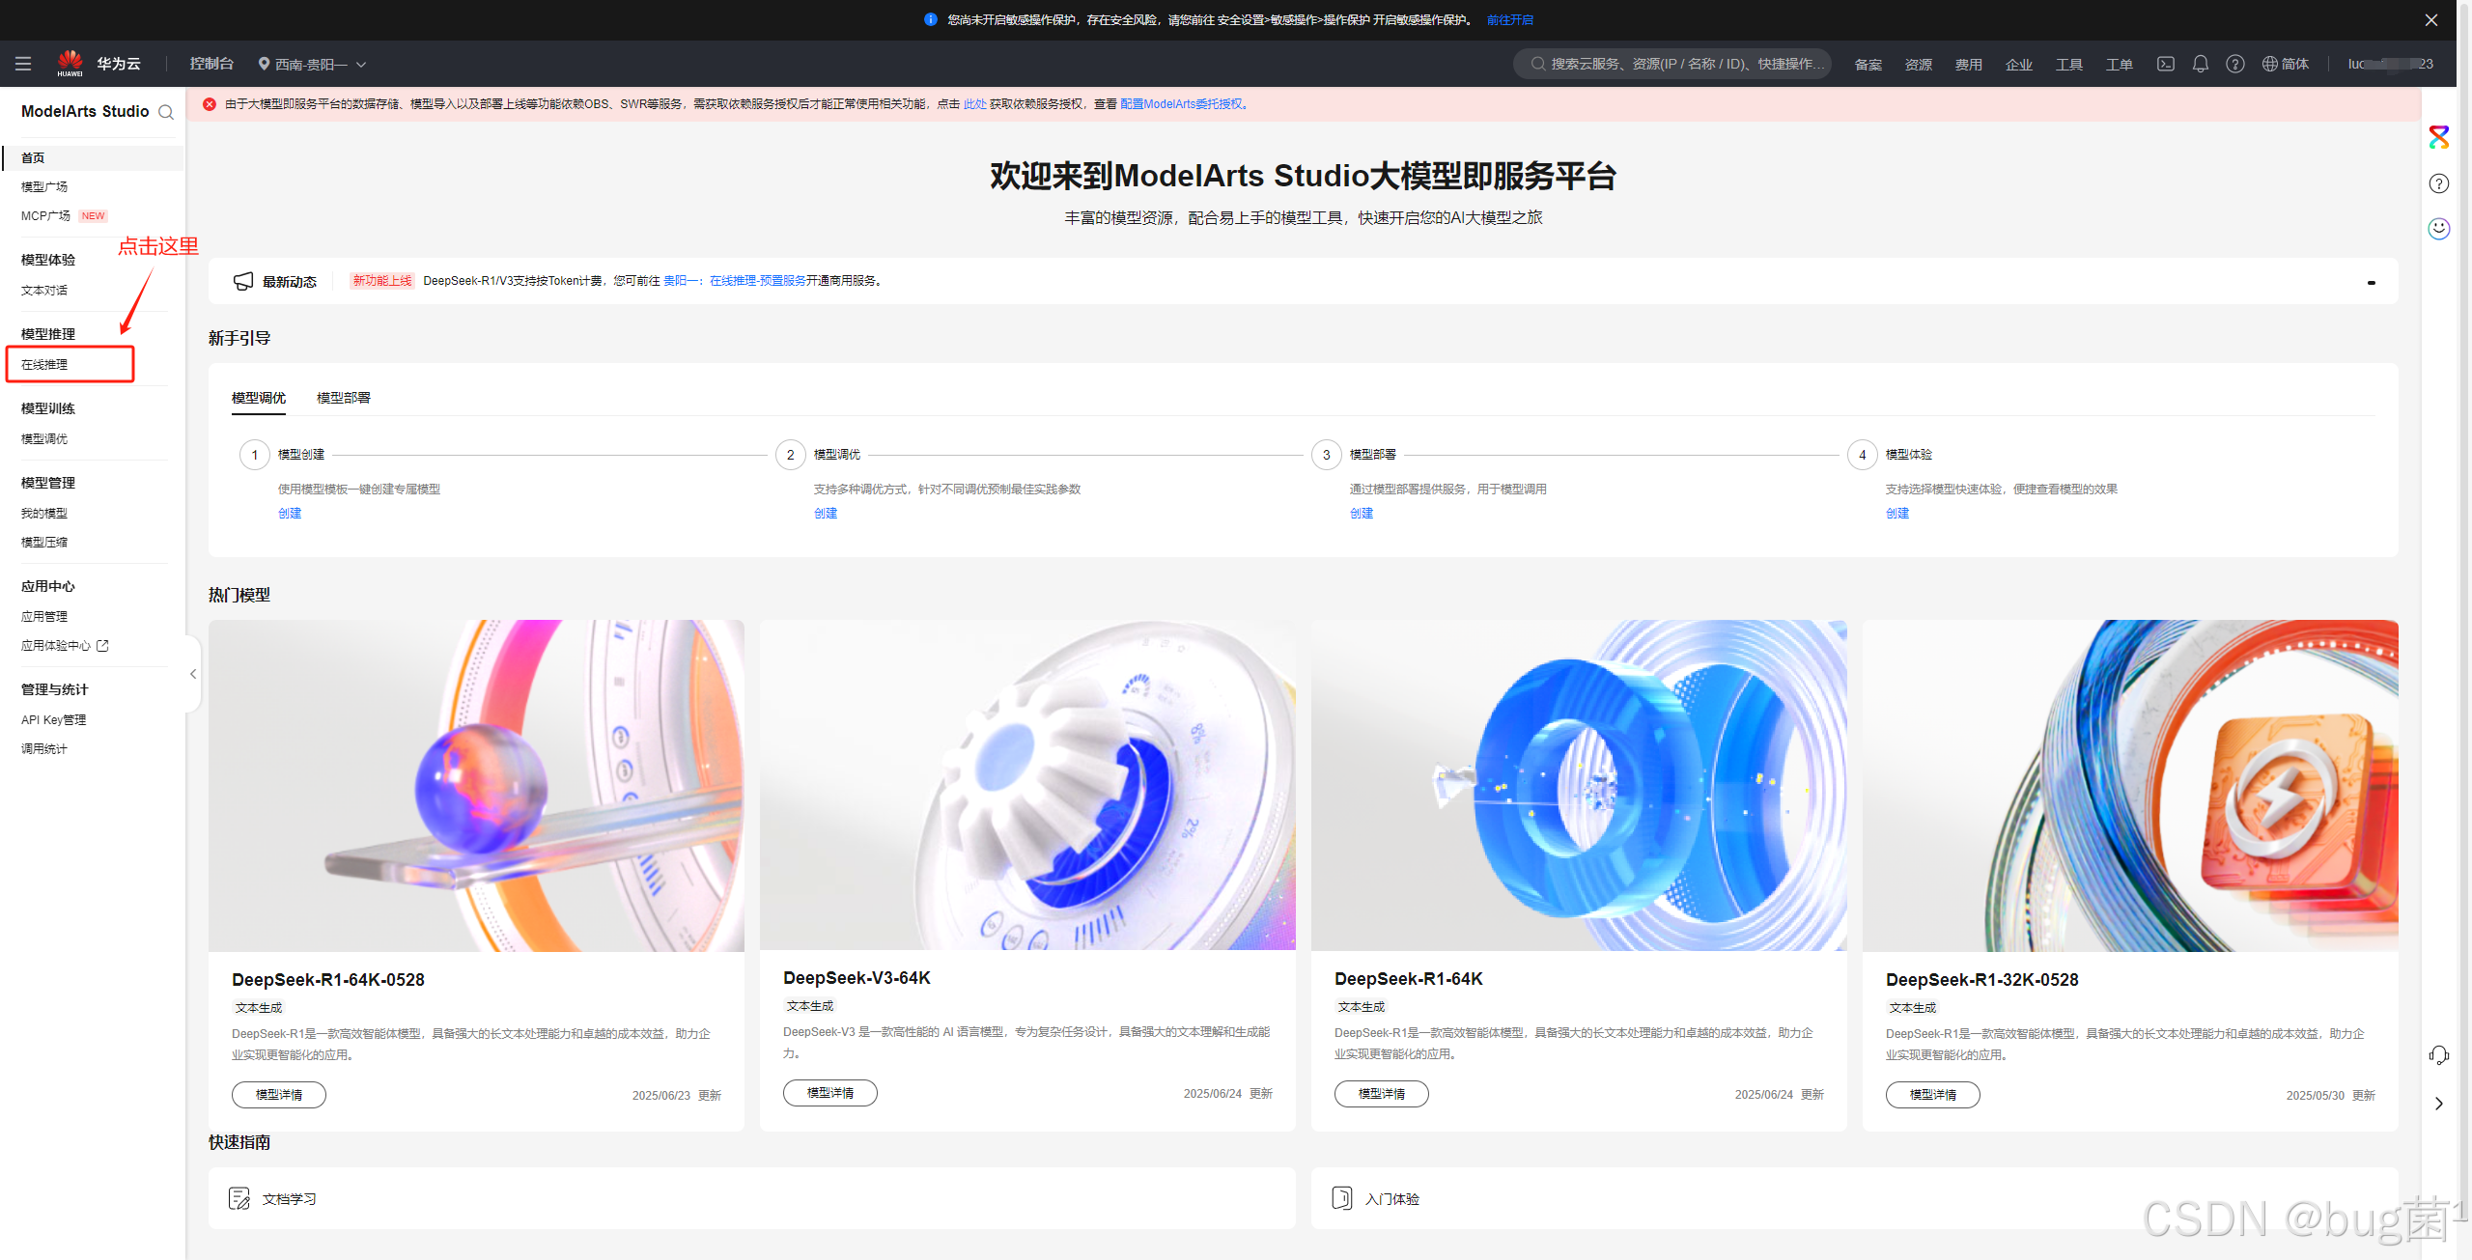Collapse the latest news panel
Image resolution: width=2472 pixels, height=1260 pixels.
pos(2371,282)
